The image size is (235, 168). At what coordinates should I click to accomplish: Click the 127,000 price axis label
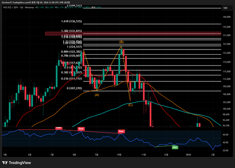pyautogui.click(x=227, y=44)
